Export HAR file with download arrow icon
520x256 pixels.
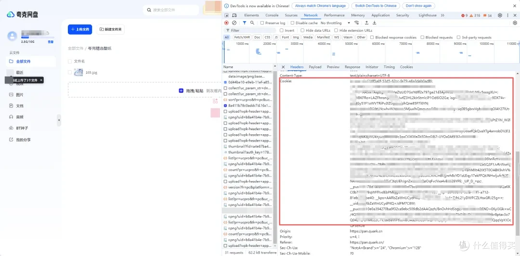pyautogui.click(x=375, y=23)
